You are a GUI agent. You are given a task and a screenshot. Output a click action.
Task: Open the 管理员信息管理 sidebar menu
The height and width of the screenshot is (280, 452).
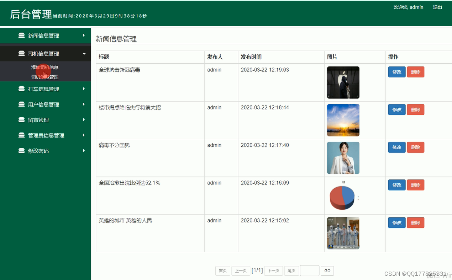[x=46, y=135]
